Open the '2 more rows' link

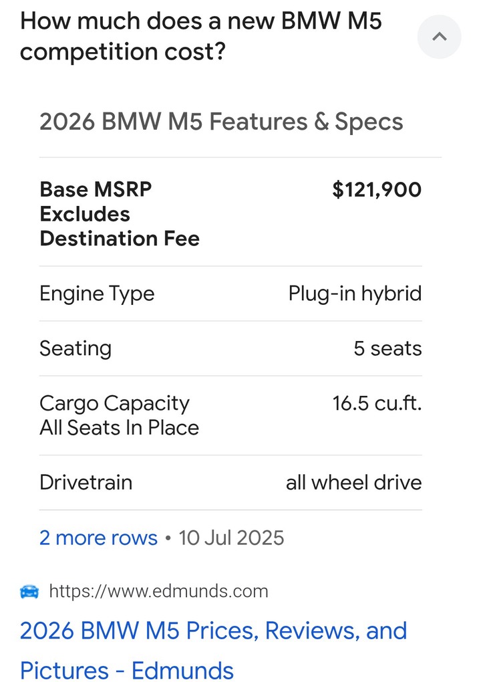click(98, 538)
